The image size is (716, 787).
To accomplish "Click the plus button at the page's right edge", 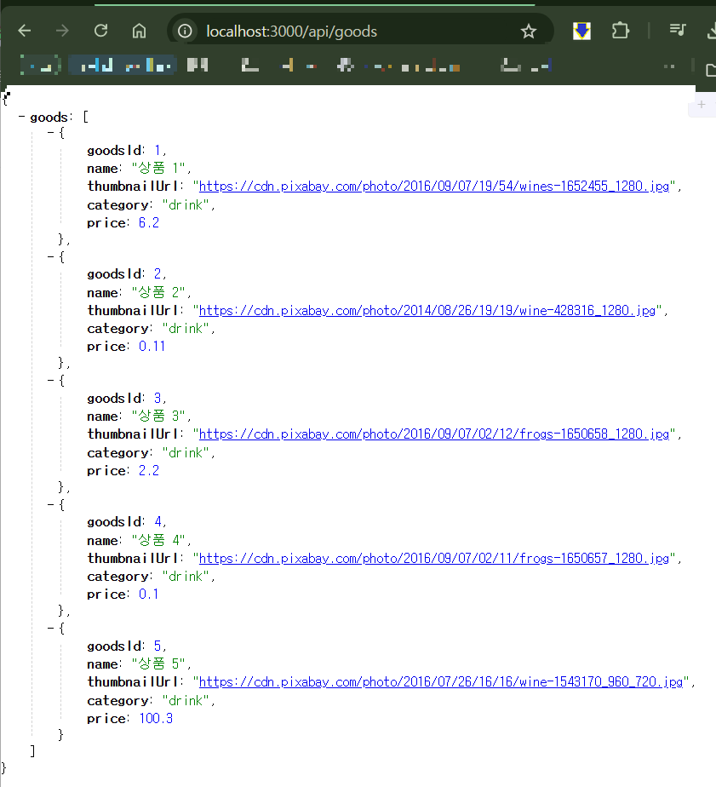I will click(x=702, y=105).
